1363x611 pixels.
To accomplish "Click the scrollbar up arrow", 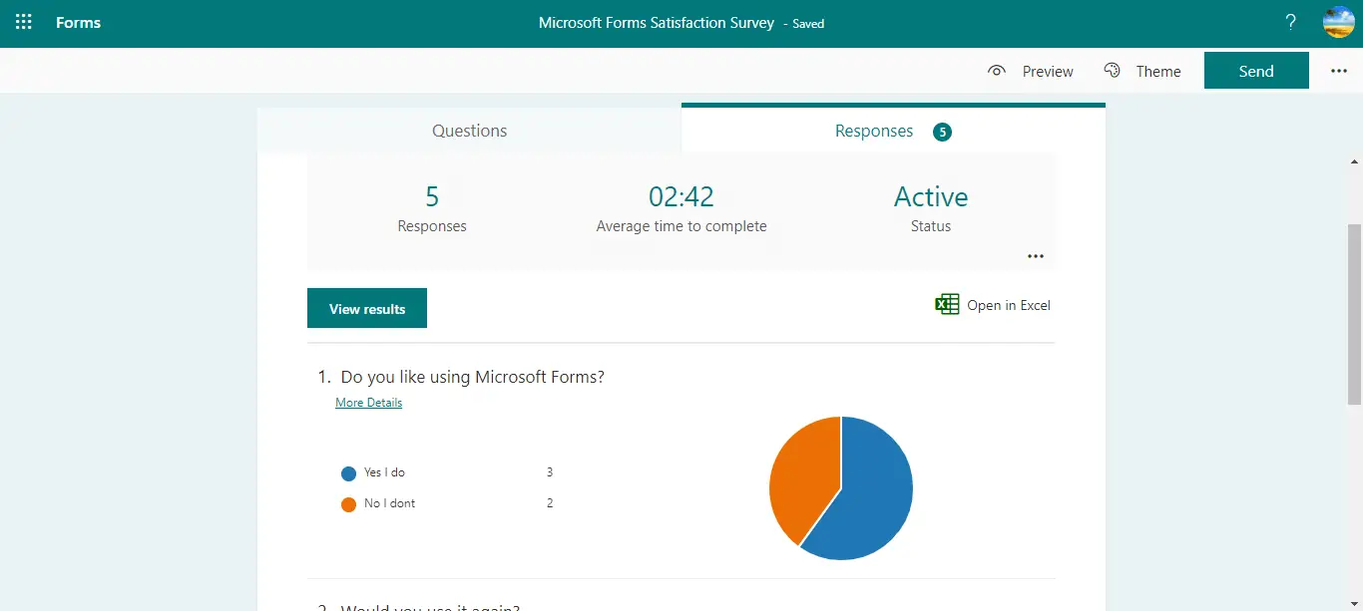I will tap(1355, 160).
